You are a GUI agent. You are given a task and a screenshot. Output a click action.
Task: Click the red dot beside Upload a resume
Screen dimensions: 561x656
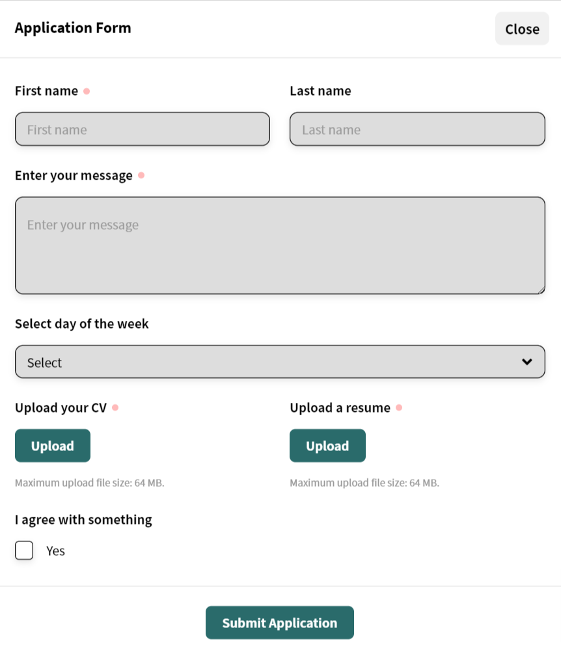click(x=399, y=407)
